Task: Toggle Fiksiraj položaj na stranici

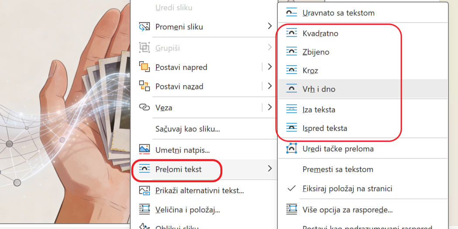Action: [347, 189]
